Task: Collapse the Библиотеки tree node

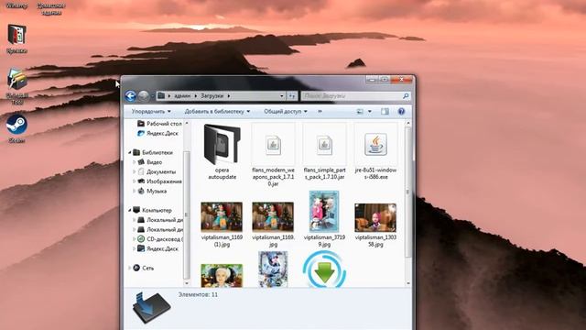Action: pyautogui.click(x=130, y=152)
